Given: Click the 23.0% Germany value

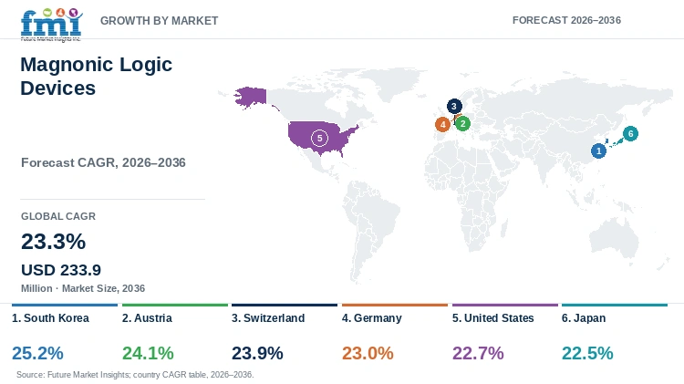Looking at the screenshot, I should click(368, 353).
